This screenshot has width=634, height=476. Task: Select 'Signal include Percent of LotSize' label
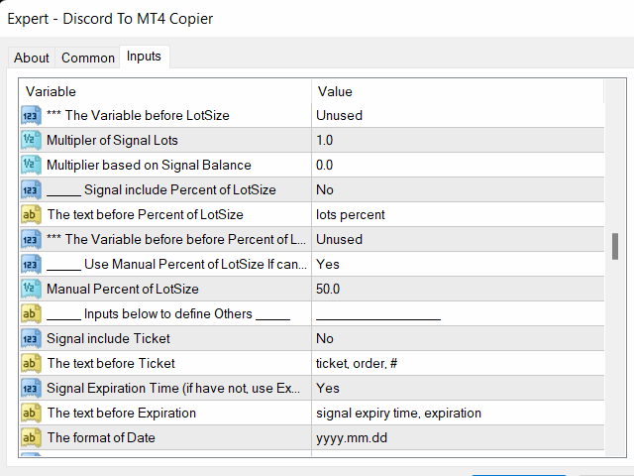(161, 189)
